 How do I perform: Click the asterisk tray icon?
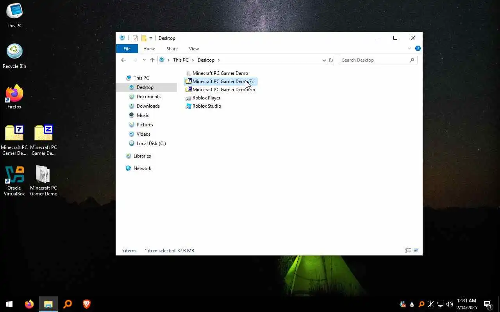pos(430,304)
